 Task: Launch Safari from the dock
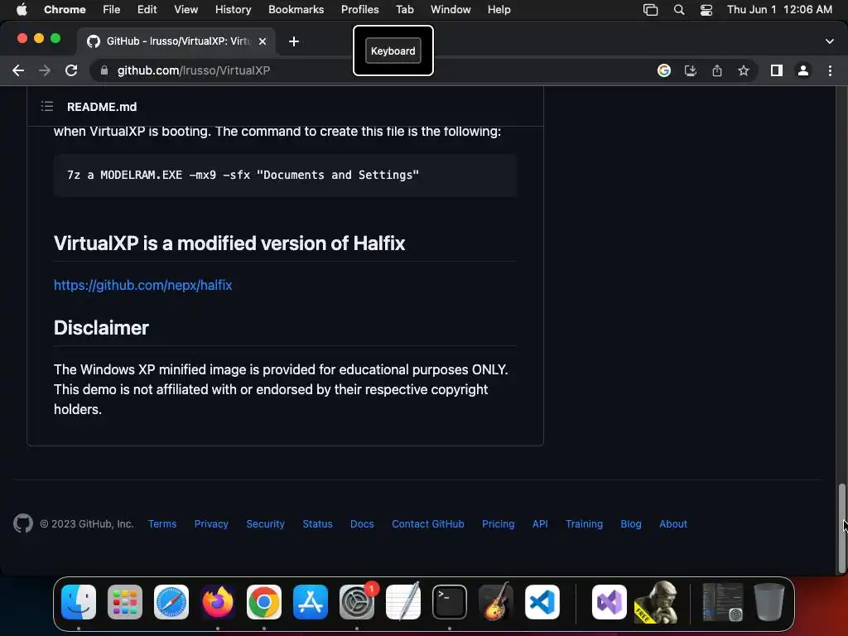[171, 602]
